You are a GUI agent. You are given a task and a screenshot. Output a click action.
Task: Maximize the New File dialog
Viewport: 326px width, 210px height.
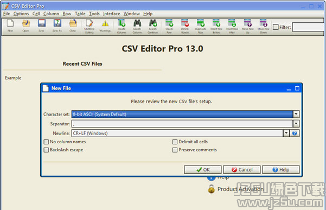pyautogui.click(x=297, y=88)
